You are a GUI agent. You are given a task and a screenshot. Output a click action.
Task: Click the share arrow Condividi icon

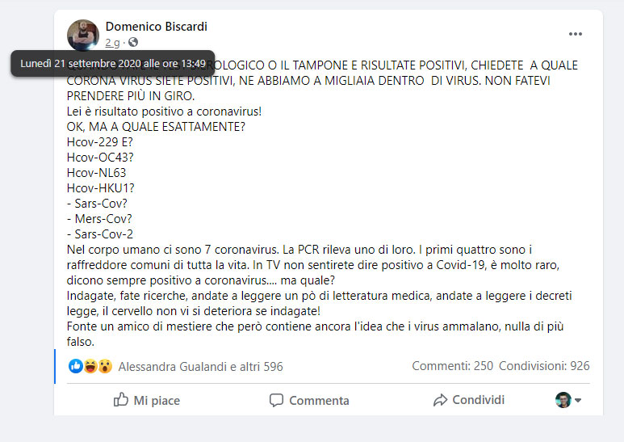coord(440,400)
